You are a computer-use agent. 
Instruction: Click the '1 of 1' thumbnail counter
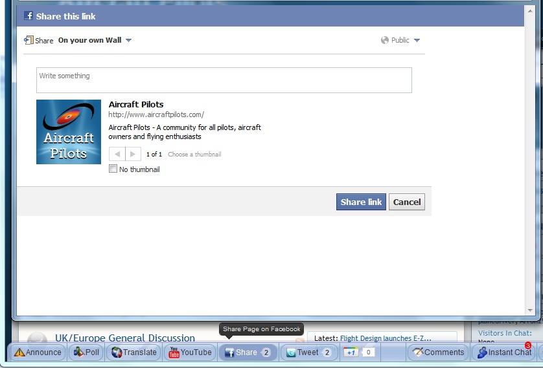(x=154, y=154)
